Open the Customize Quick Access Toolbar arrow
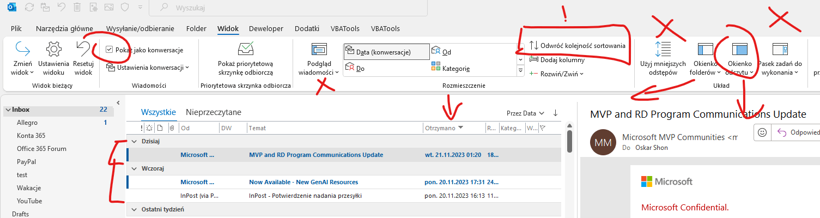The width and height of the screenshot is (820, 218). [141, 8]
